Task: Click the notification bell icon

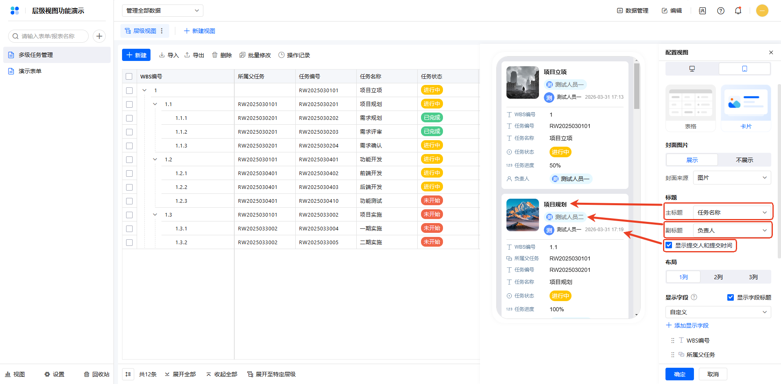Action: [738, 11]
